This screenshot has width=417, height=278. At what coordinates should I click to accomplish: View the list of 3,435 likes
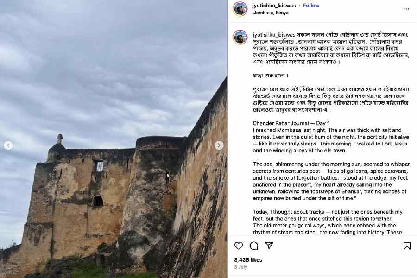pos(248,260)
